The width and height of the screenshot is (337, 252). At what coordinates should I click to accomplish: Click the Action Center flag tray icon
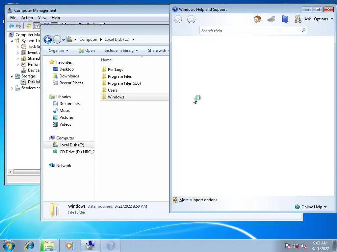coord(288,246)
